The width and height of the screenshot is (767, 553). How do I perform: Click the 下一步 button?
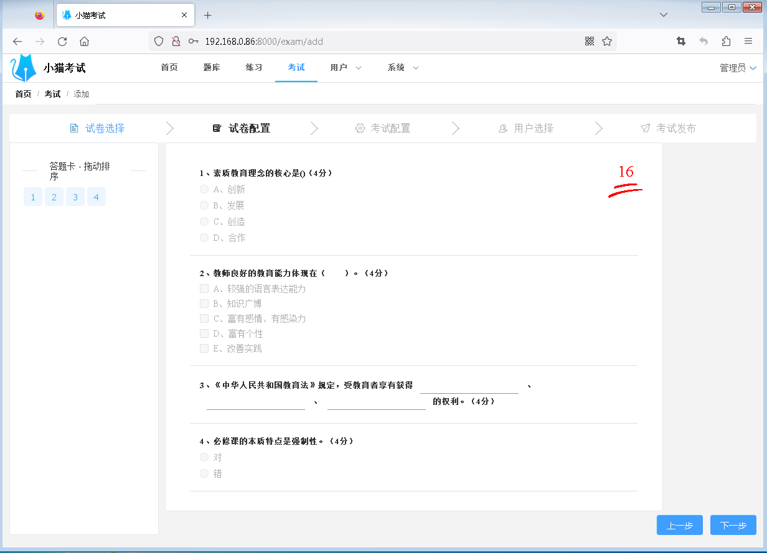(733, 525)
